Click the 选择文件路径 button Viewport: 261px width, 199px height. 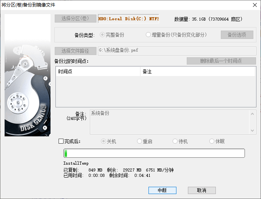click(x=75, y=51)
